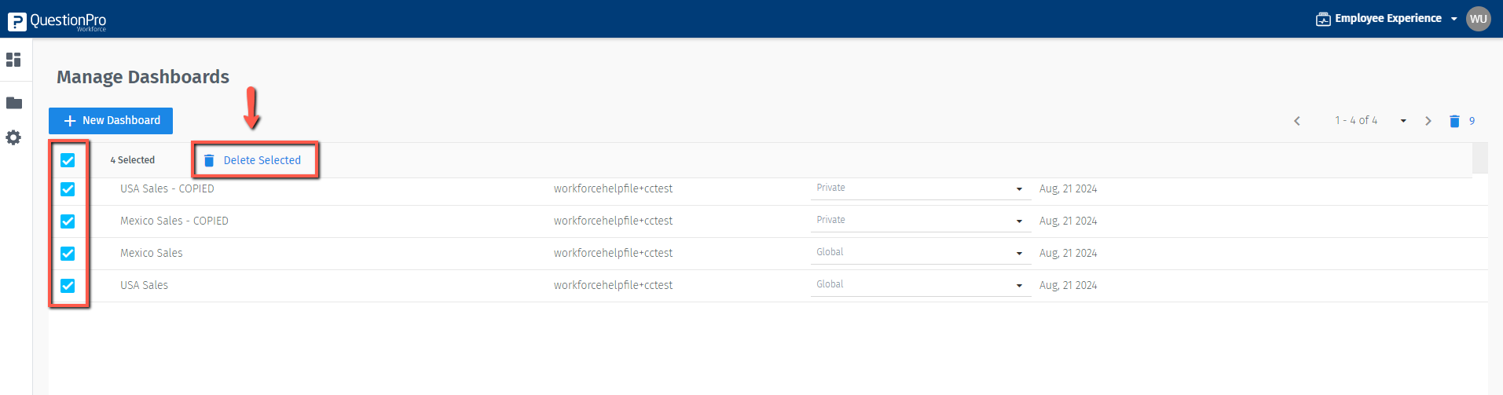Uncheck the select-all header checkbox
1503x395 pixels.
68,160
